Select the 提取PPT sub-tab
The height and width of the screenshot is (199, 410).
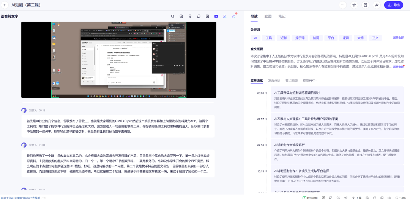309,81
